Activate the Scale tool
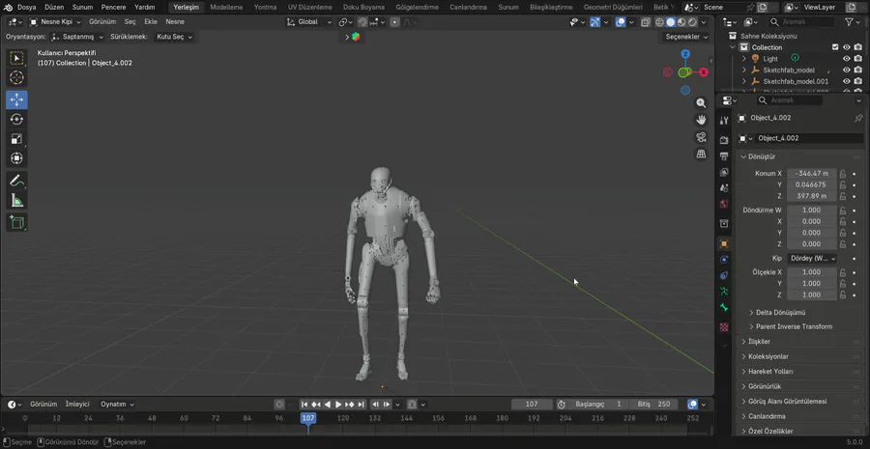870x449 pixels. [x=16, y=139]
